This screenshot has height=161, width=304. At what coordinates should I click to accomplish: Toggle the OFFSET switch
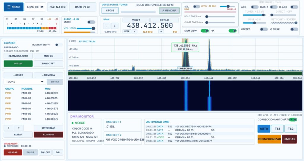coord(264,29)
